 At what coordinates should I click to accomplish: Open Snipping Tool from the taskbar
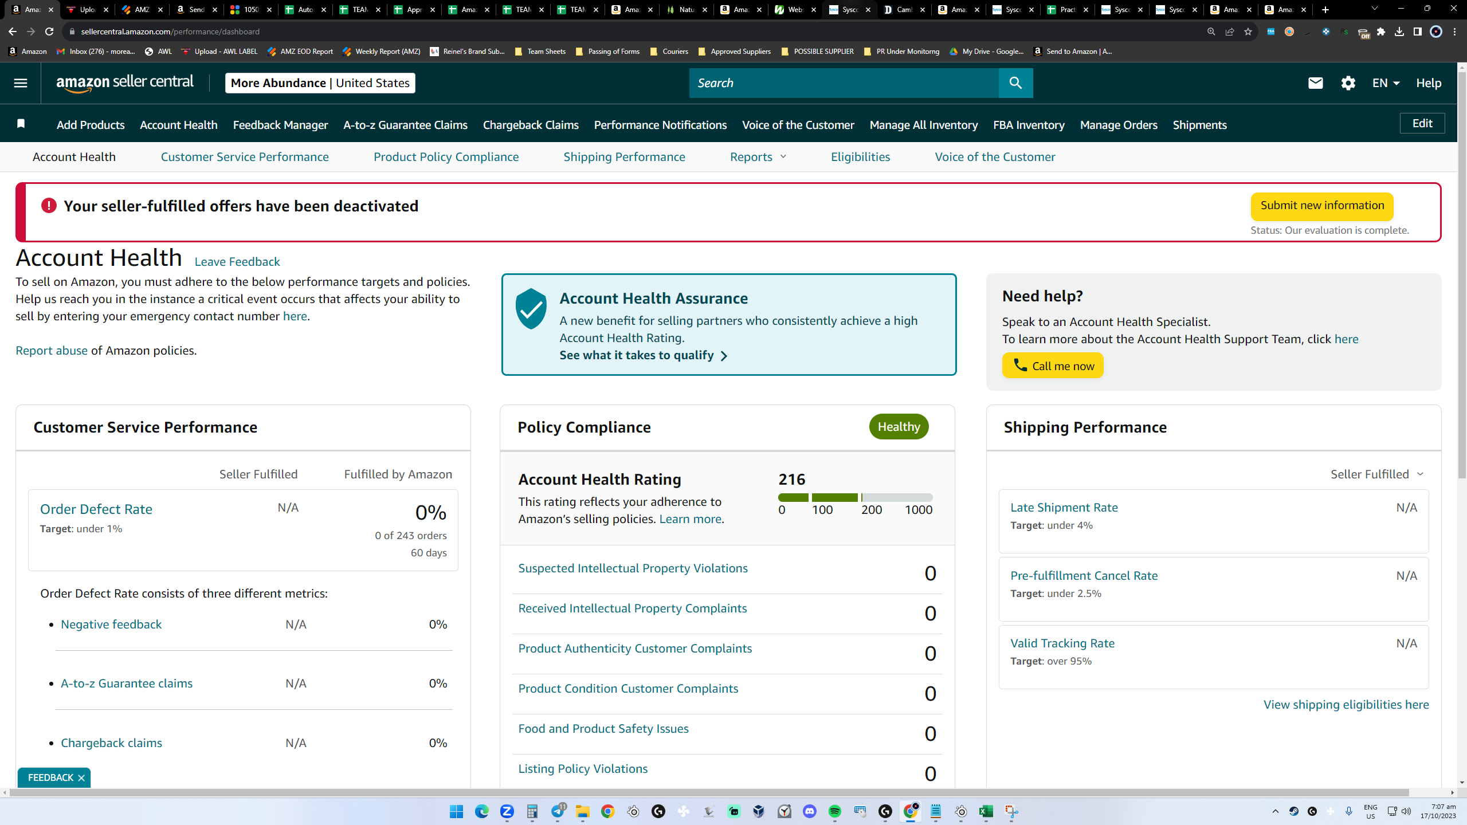pyautogui.click(x=1011, y=811)
